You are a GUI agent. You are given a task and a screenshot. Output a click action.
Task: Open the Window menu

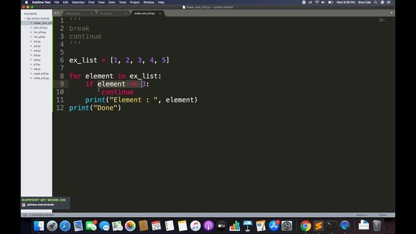[149, 2]
